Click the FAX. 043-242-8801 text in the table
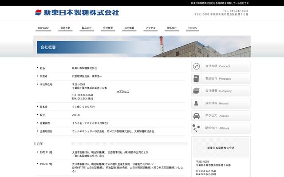 coord(83,99)
